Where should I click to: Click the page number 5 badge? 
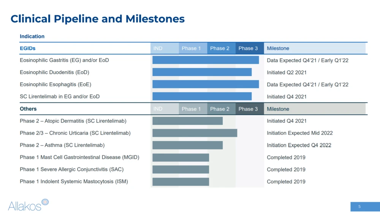pos(359,206)
